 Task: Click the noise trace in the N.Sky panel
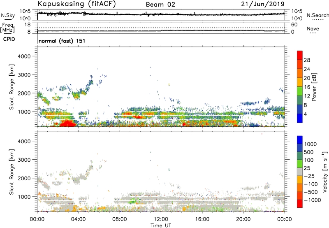coord(161,14)
